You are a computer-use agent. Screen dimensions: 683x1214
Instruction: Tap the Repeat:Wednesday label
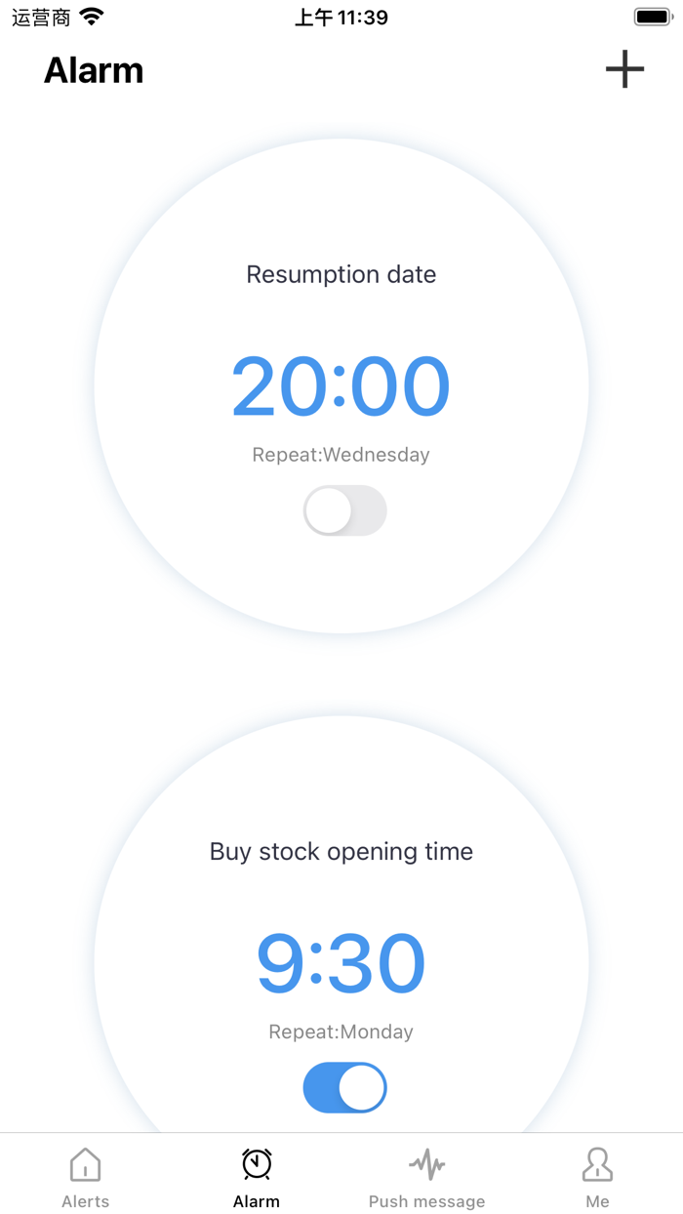[341, 454]
